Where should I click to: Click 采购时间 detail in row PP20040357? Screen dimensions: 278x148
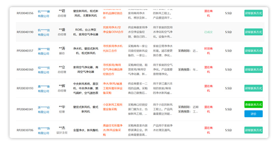(188, 51)
